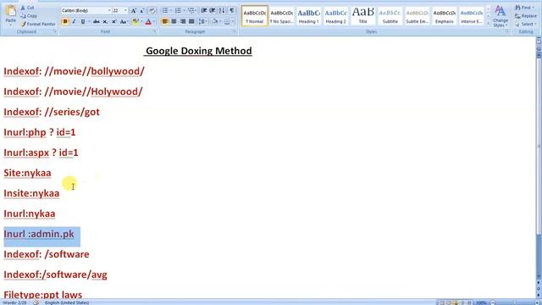The width and height of the screenshot is (542, 305).
Task: Select Align Text Left
Action: 165,21
